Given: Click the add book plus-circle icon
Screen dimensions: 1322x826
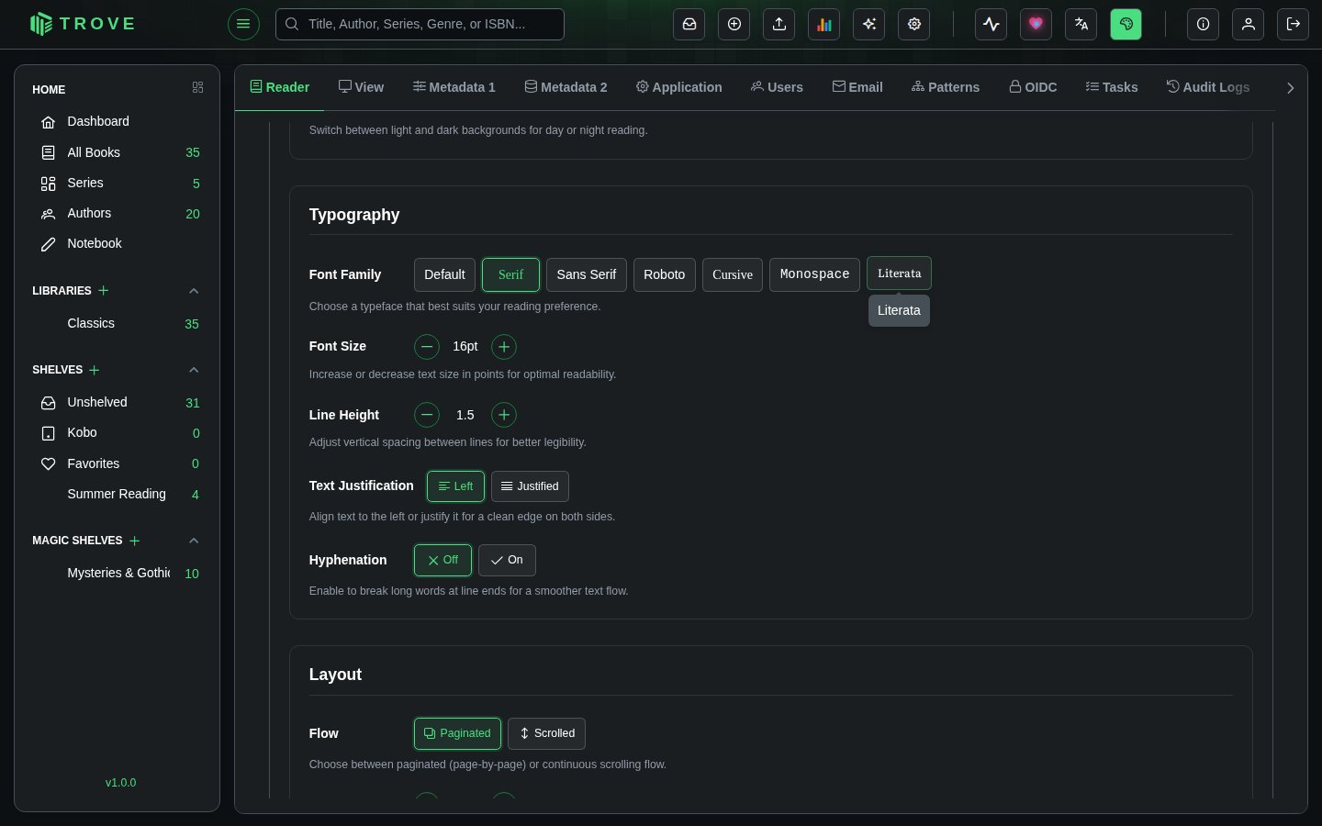Looking at the screenshot, I should [734, 24].
